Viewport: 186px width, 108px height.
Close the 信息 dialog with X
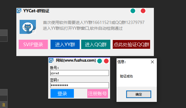click(152, 62)
